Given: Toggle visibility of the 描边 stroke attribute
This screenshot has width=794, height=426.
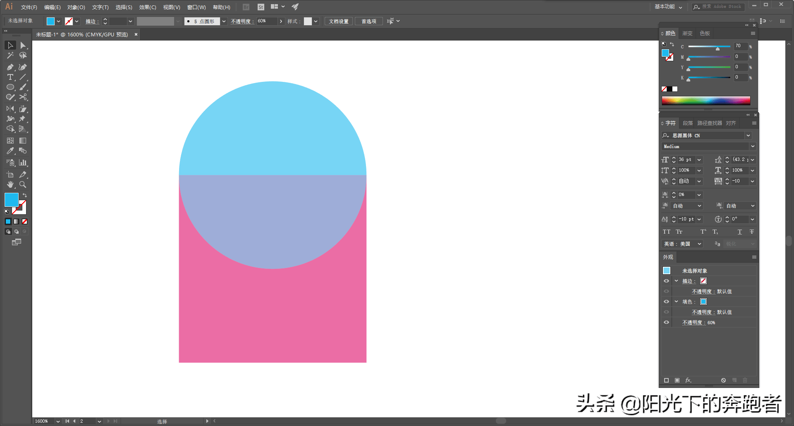Looking at the screenshot, I should [666, 281].
